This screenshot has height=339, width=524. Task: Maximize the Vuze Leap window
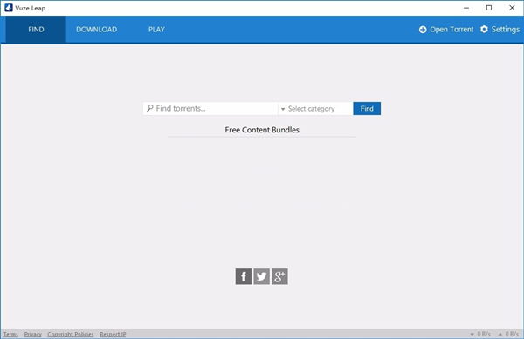tap(489, 8)
